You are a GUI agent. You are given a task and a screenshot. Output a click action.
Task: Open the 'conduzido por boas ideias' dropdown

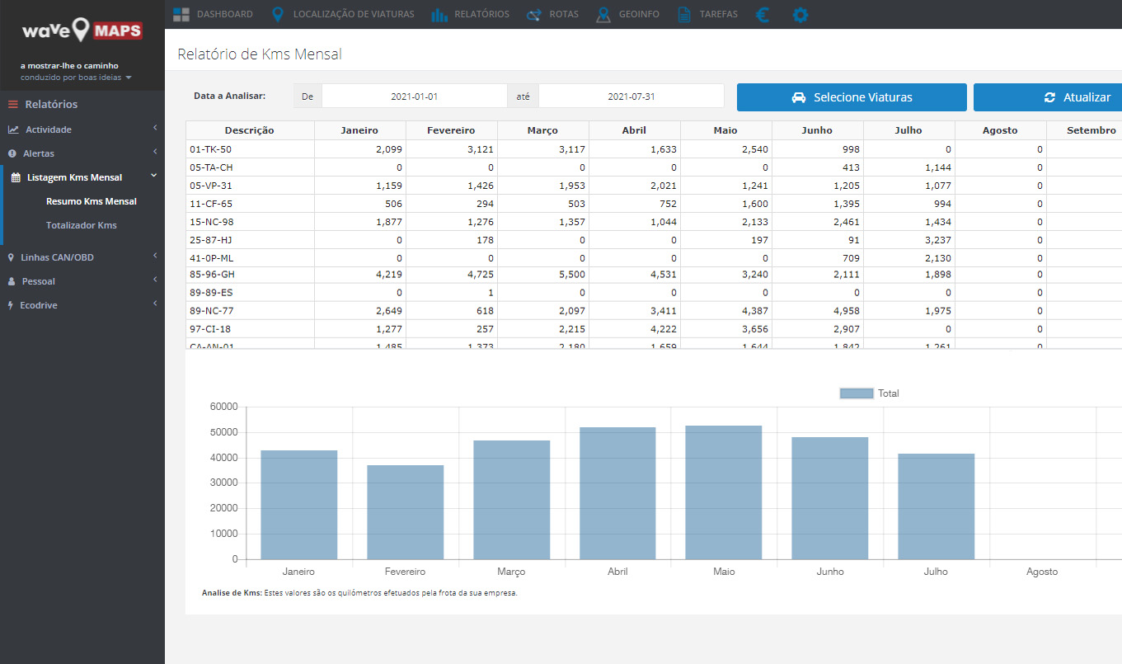point(76,78)
